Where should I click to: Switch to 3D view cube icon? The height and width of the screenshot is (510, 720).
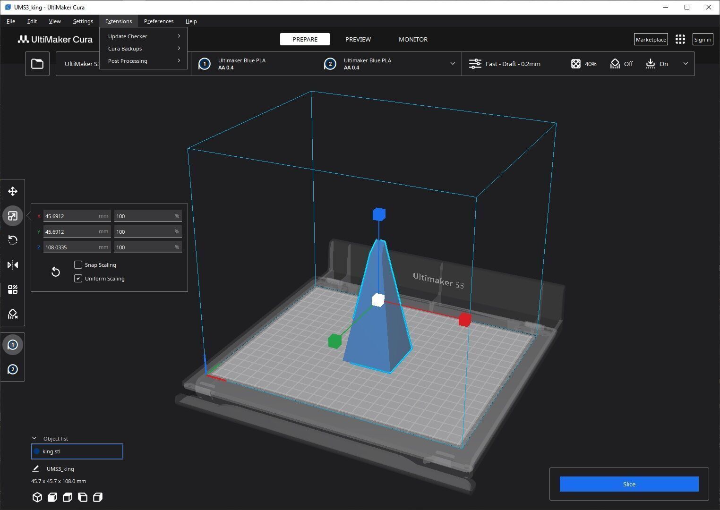[x=37, y=497]
